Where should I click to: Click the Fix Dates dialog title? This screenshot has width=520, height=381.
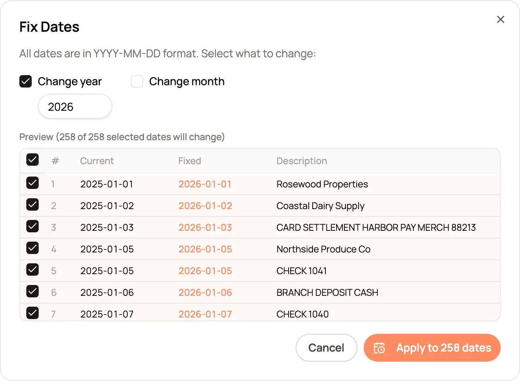coord(50,27)
